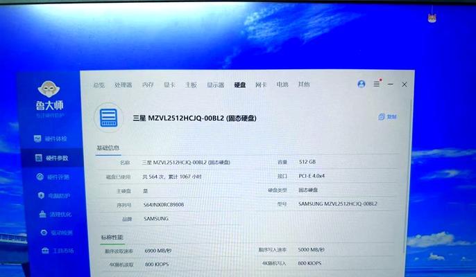The height and width of the screenshot is (277, 476).
Task: Click the cat desktop icon
Action: pyautogui.click(x=432, y=18)
